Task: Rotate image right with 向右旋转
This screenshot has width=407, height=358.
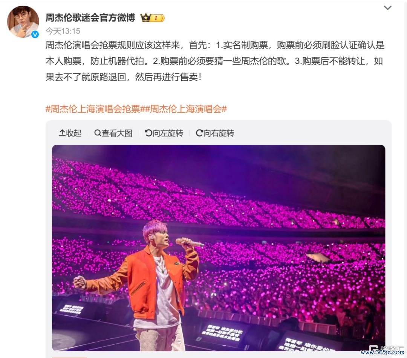Action: [x=215, y=133]
